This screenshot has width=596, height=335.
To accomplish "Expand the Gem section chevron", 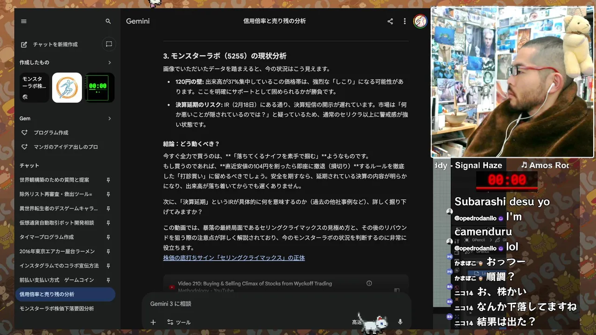I will (x=110, y=119).
